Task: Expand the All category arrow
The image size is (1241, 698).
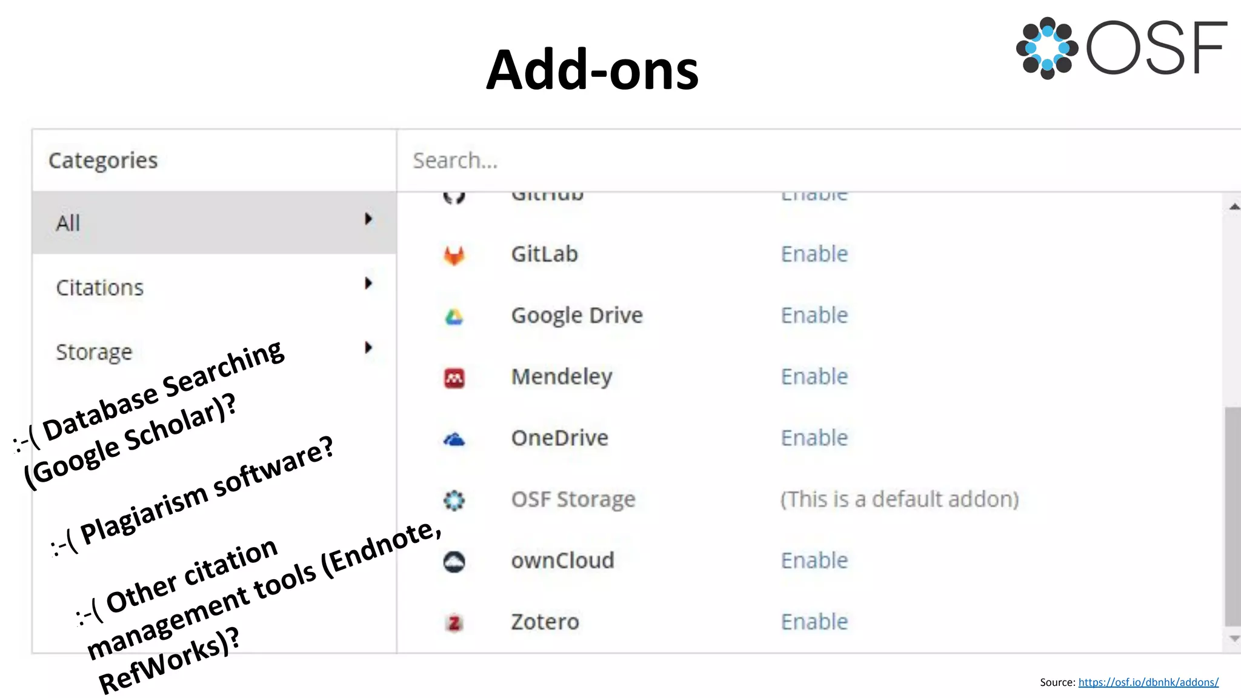Action: (368, 219)
